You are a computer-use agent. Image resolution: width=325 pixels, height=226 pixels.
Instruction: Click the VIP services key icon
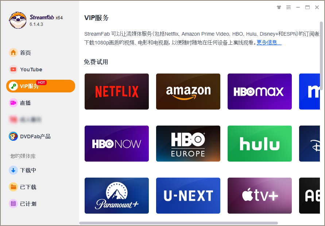tap(14, 86)
